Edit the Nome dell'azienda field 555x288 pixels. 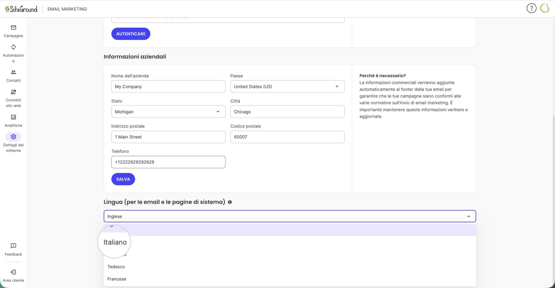(168, 86)
